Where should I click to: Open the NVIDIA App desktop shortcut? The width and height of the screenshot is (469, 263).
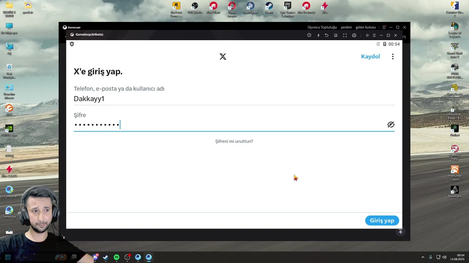click(9, 131)
